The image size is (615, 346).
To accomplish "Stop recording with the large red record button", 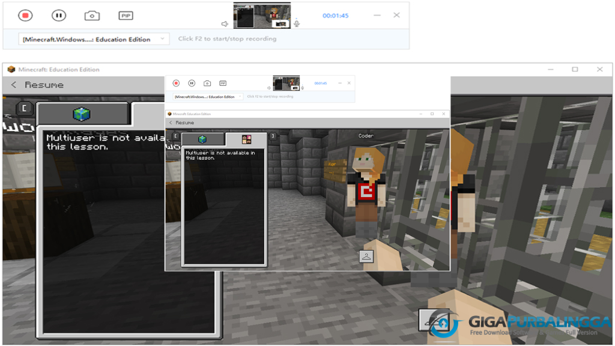I will tap(25, 16).
